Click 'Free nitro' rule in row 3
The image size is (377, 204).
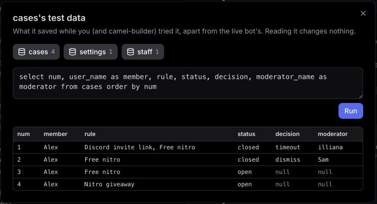(102, 172)
